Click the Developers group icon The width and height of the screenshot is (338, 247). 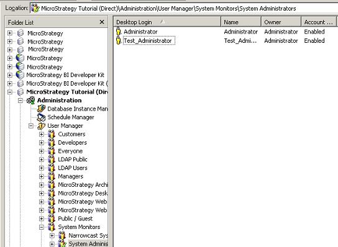pyautogui.click(x=52, y=143)
